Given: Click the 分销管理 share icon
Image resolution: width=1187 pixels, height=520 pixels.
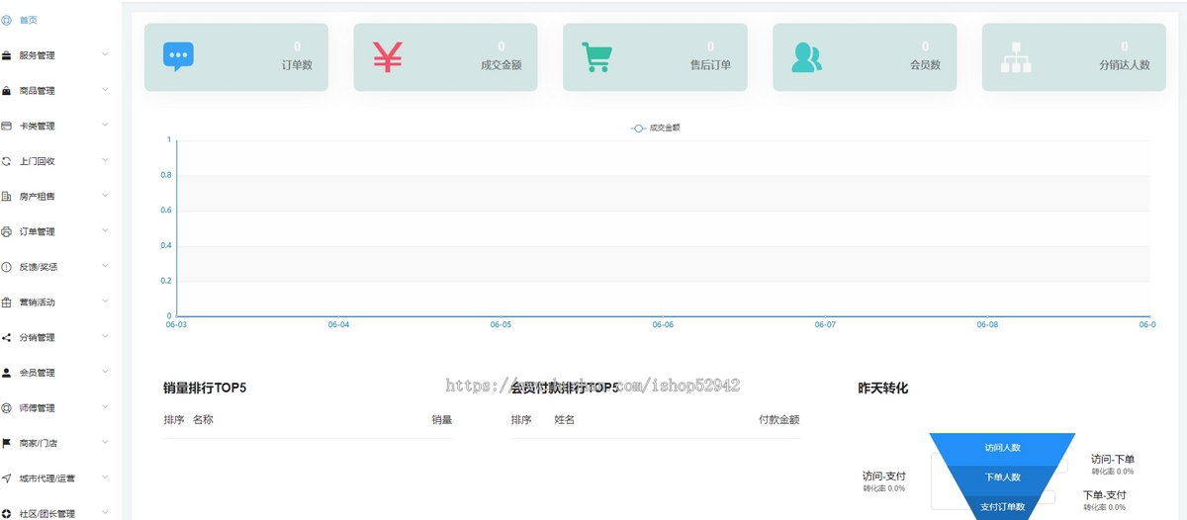Looking at the screenshot, I should click(7, 337).
